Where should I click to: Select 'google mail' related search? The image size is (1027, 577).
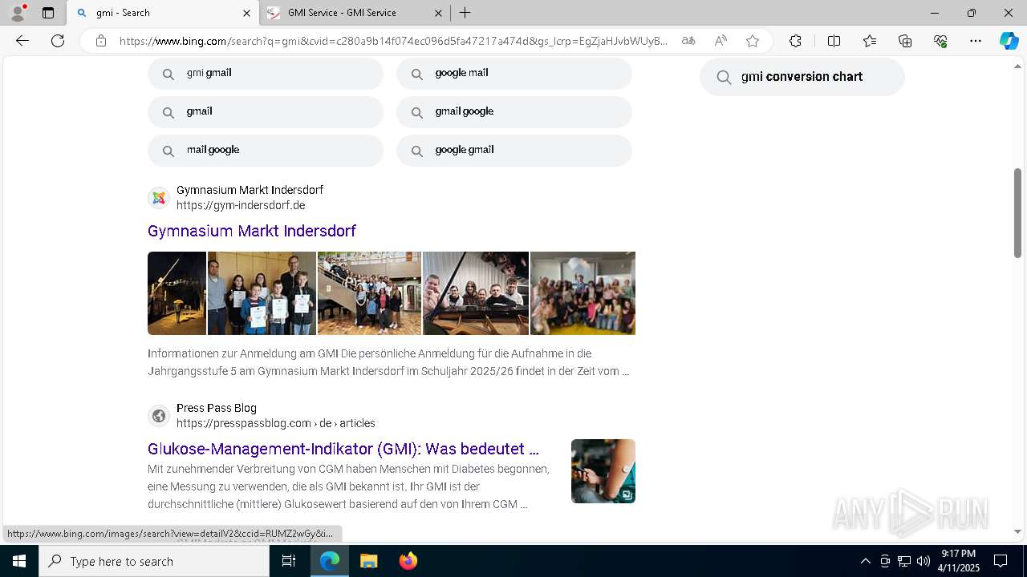pos(514,73)
